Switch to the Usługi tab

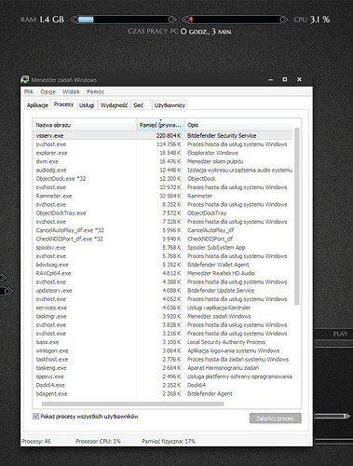pos(87,105)
